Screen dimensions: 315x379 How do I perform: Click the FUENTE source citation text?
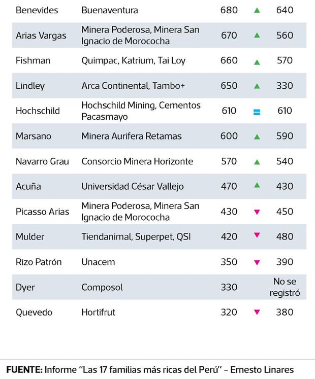pos(150,369)
